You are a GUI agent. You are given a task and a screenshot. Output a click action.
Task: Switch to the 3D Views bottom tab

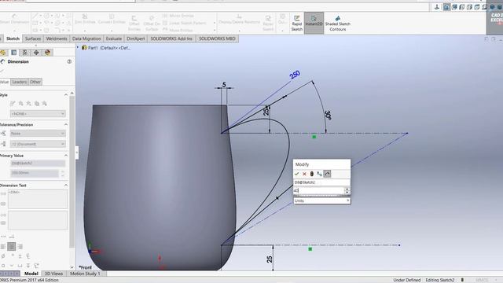(x=53, y=274)
